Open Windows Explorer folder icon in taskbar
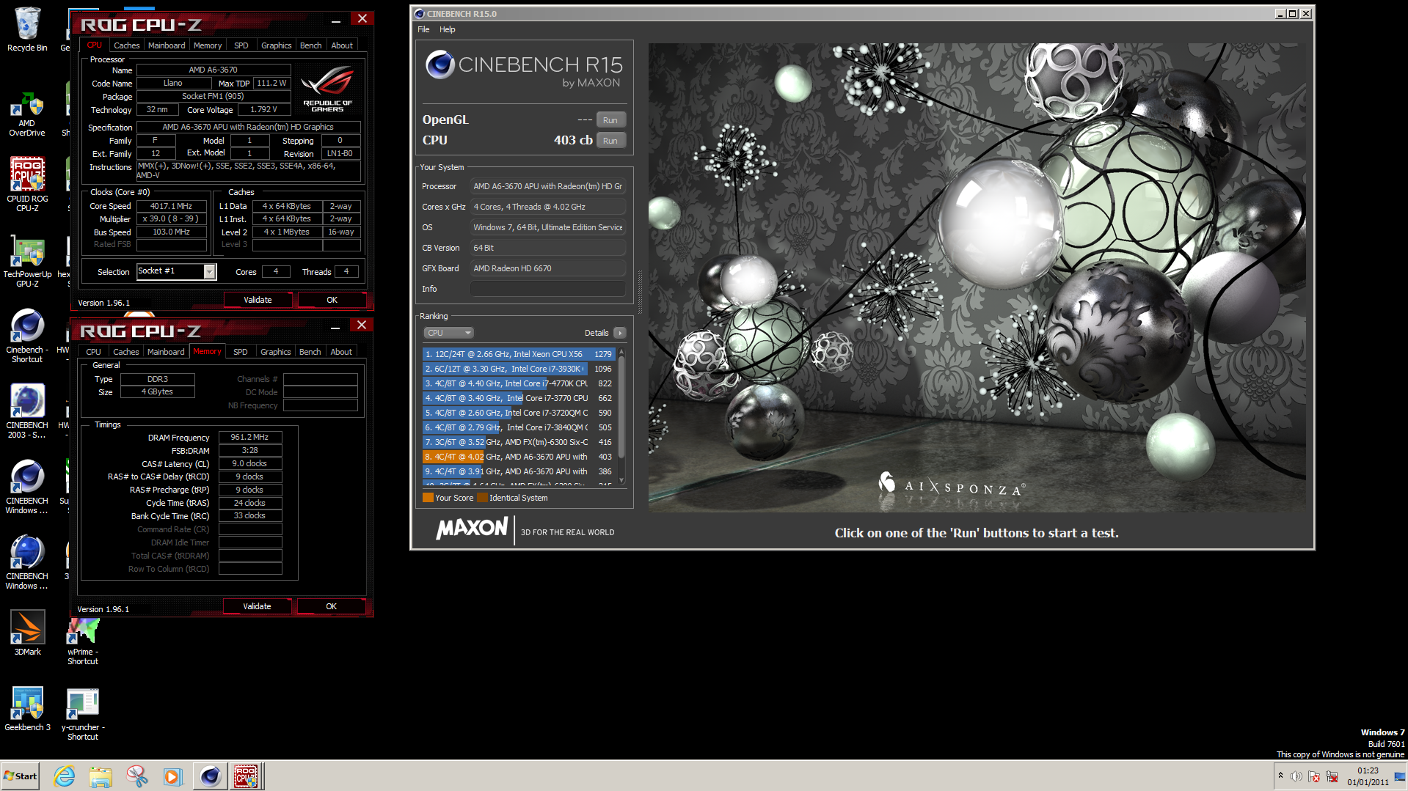The image size is (1408, 791). click(x=101, y=776)
